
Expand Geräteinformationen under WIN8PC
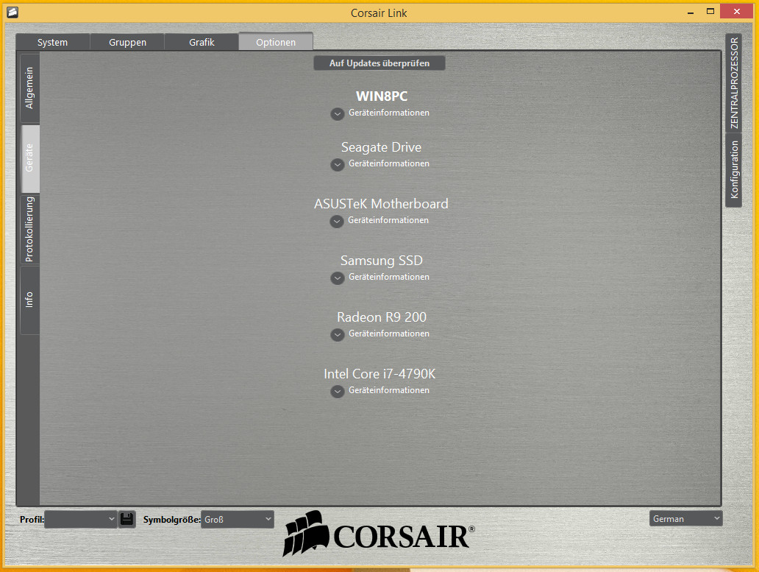[x=338, y=114]
